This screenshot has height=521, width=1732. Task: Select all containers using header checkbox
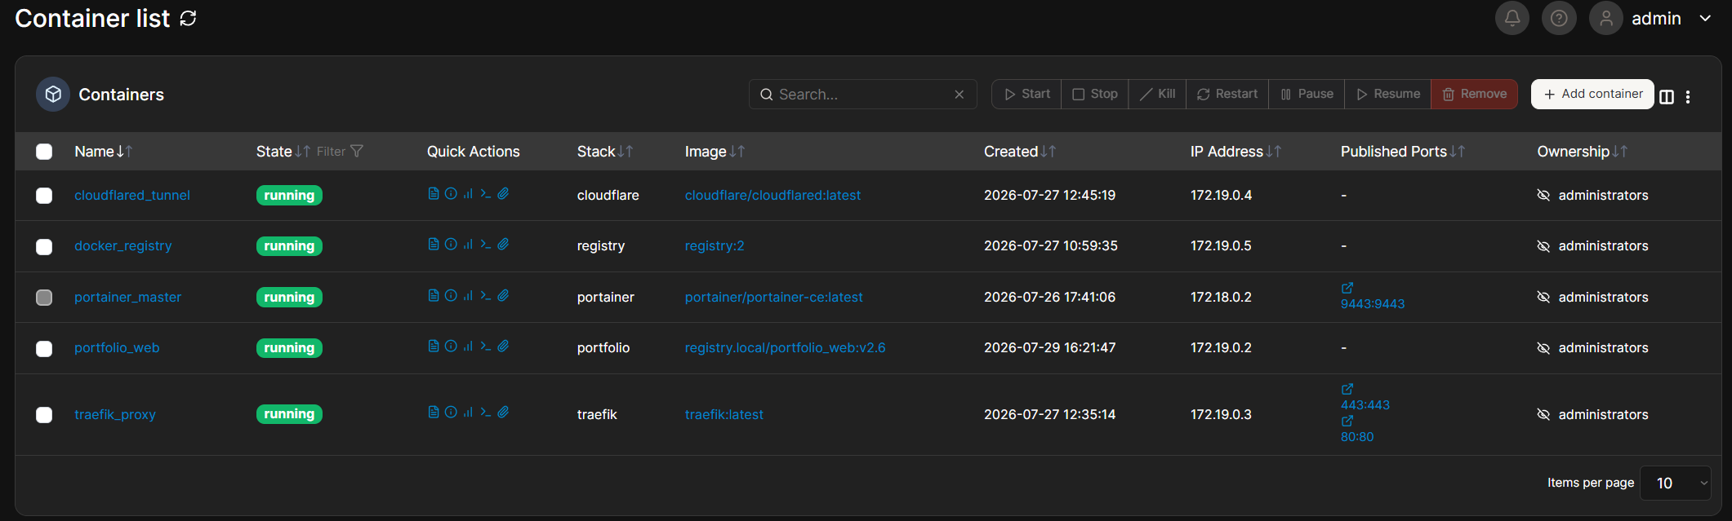(44, 152)
